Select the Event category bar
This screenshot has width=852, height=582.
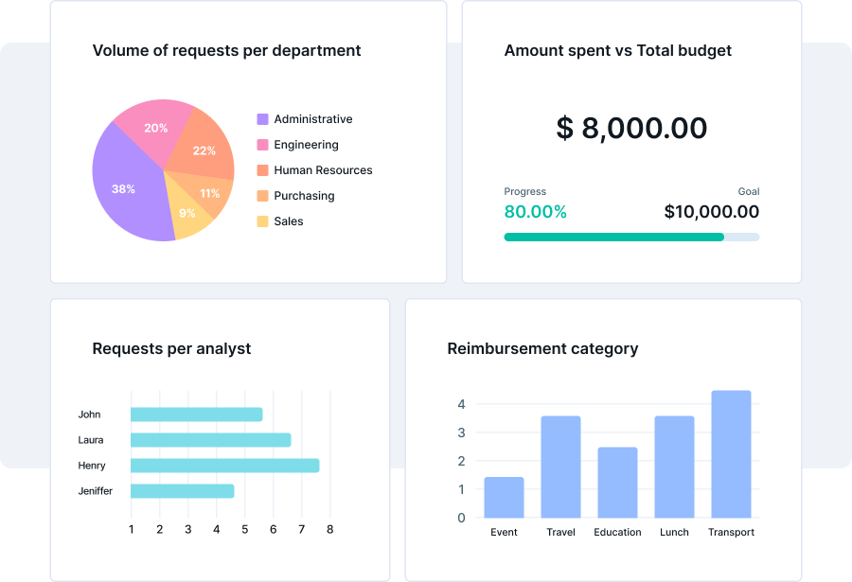[x=504, y=497]
